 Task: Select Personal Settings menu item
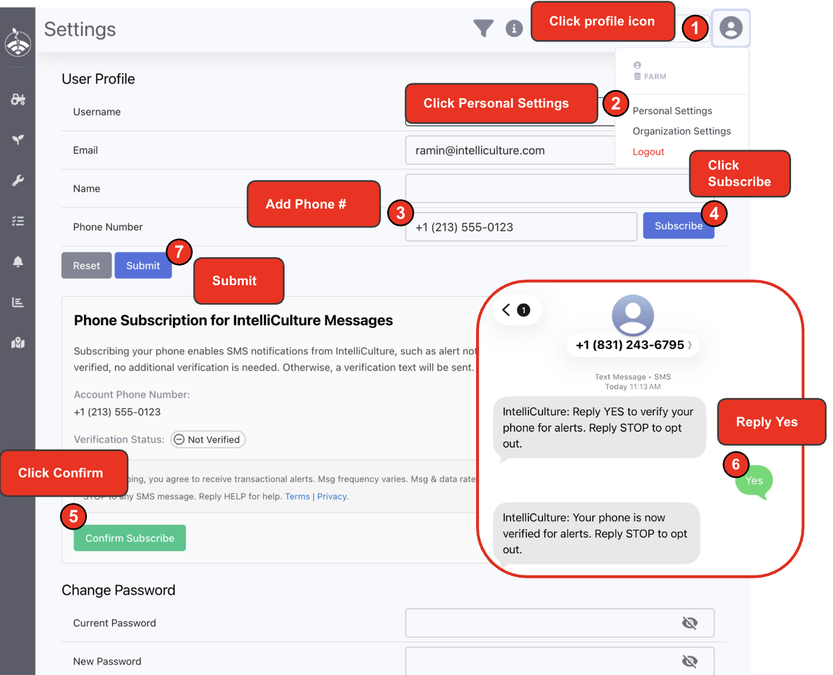pos(672,111)
